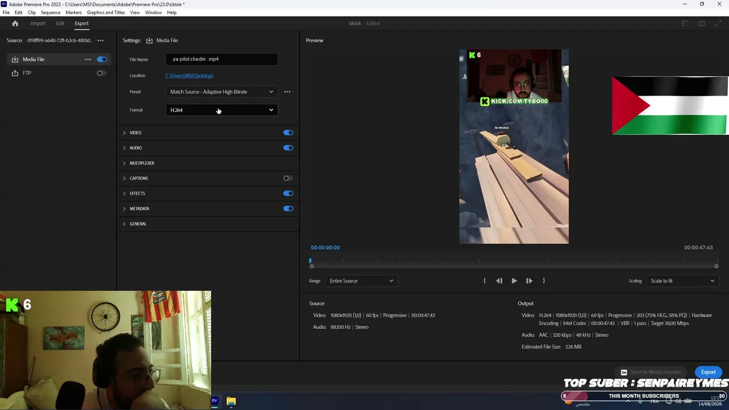Screen dimensions: 729x410
Task: Click Send to Media Encoder button
Action: point(651,372)
